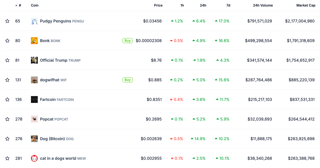
Task: Click the Pudgy Penguins coin logo
Action: click(x=34, y=21)
